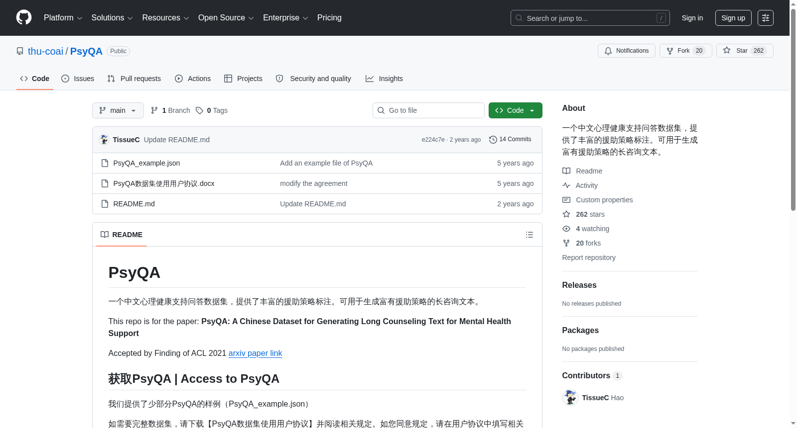Switch to the Code tab
Image resolution: width=797 pixels, height=428 pixels.
pos(35,79)
